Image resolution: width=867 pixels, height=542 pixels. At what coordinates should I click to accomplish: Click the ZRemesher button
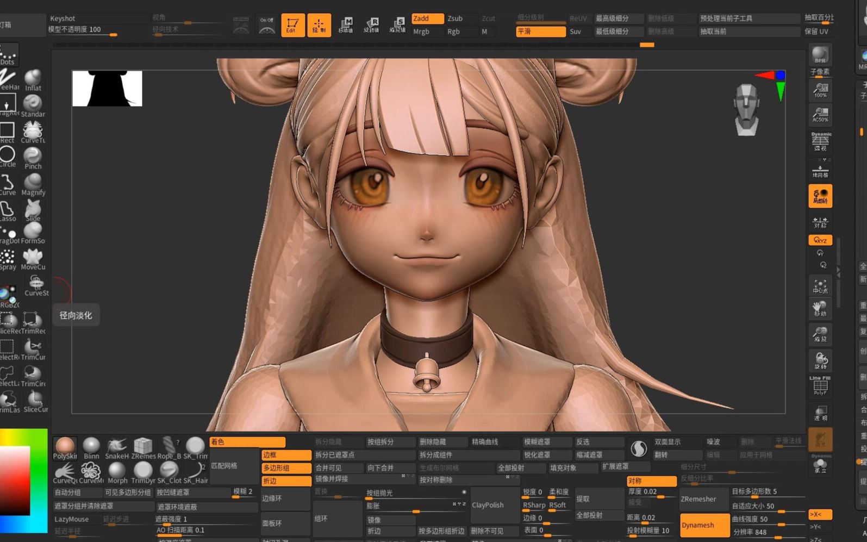705,499
